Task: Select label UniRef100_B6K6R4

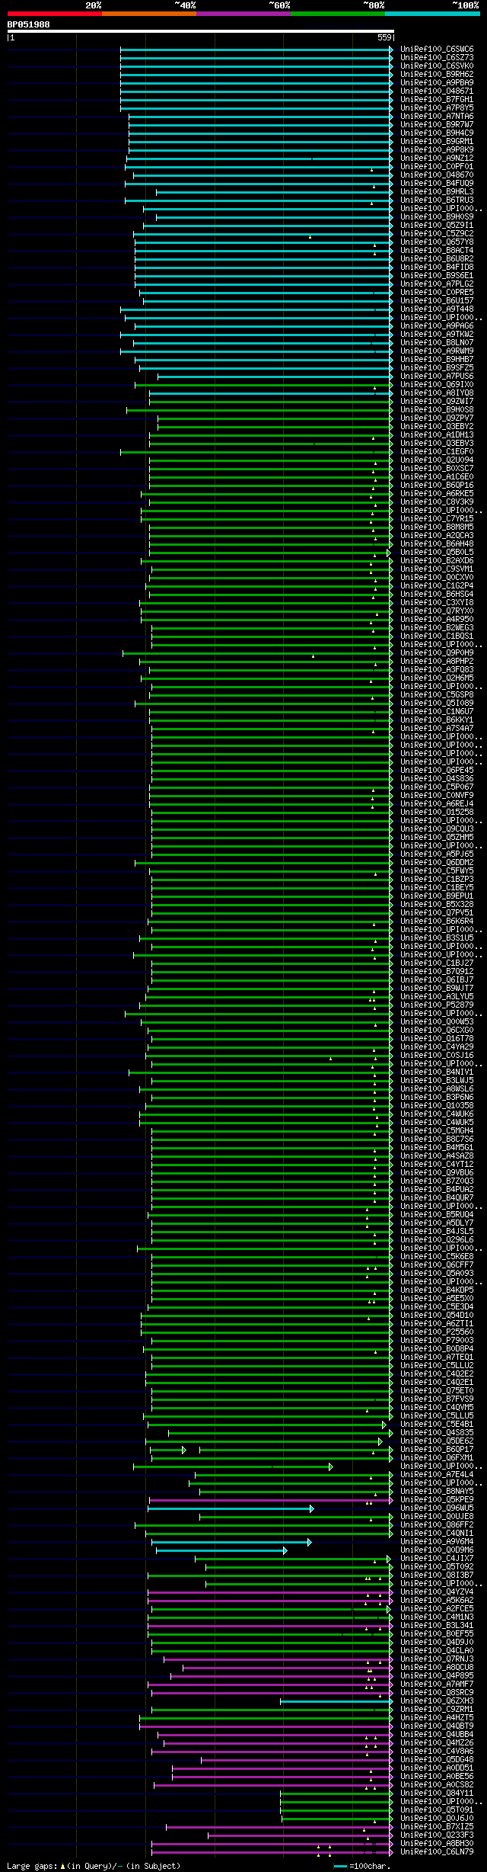Action: click(437, 922)
